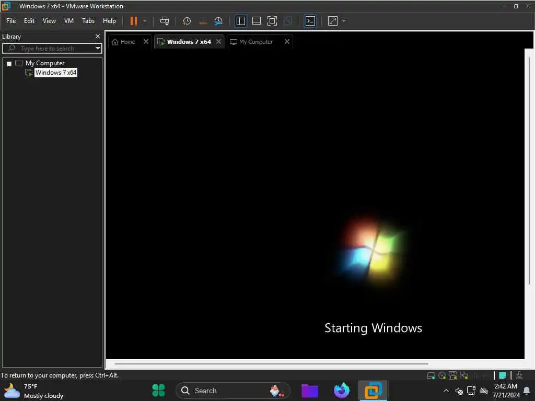Open the console view icon
The image size is (535, 401).
point(310,21)
